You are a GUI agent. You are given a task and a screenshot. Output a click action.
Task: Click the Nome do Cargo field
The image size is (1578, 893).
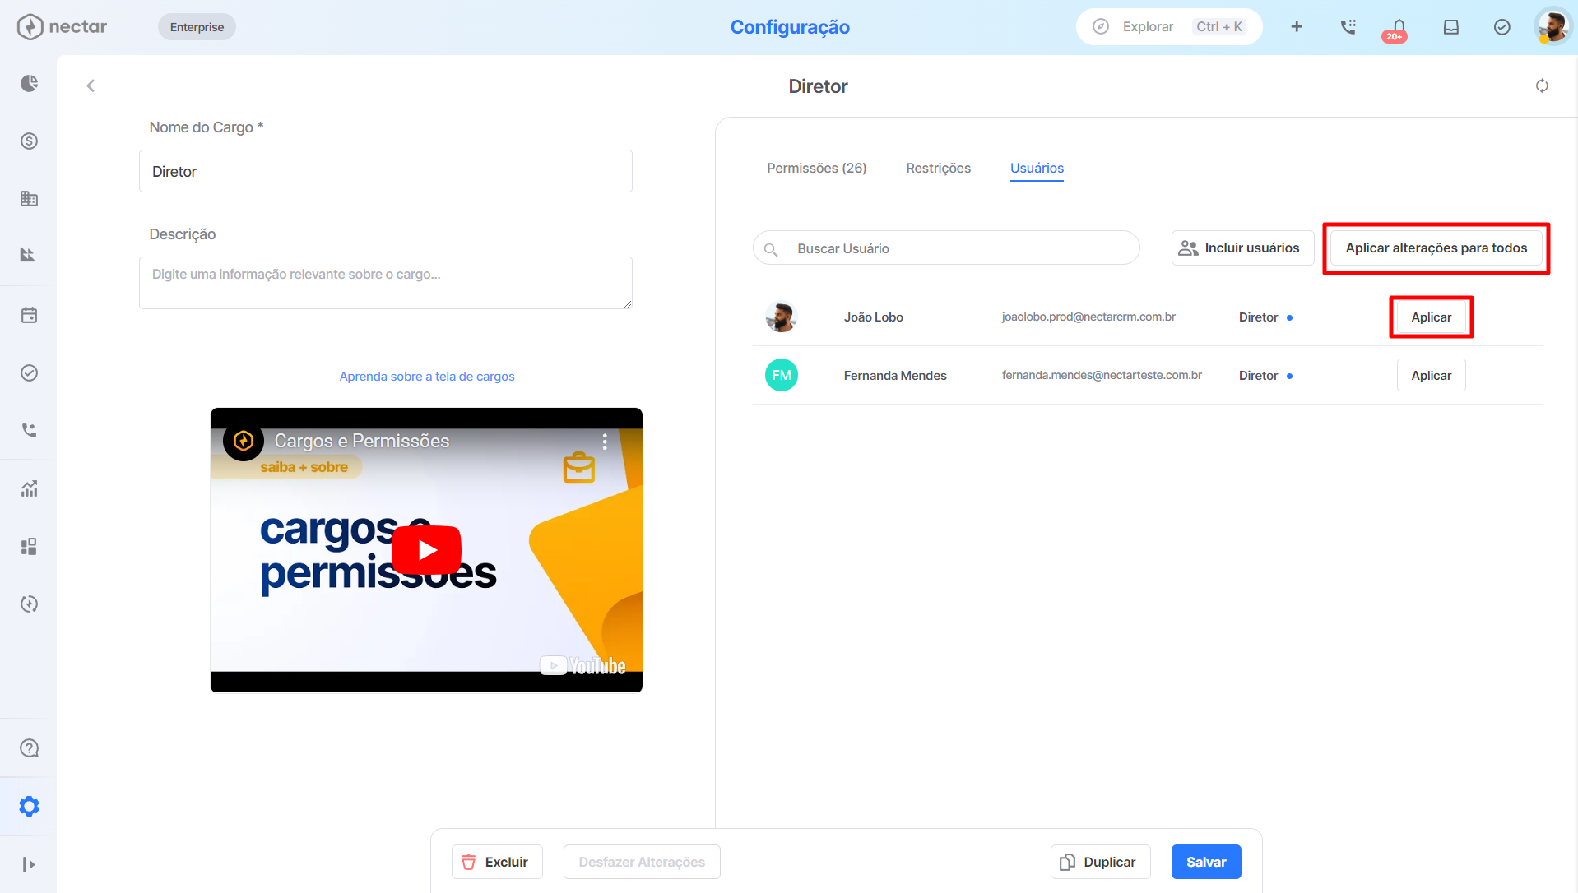coord(386,171)
